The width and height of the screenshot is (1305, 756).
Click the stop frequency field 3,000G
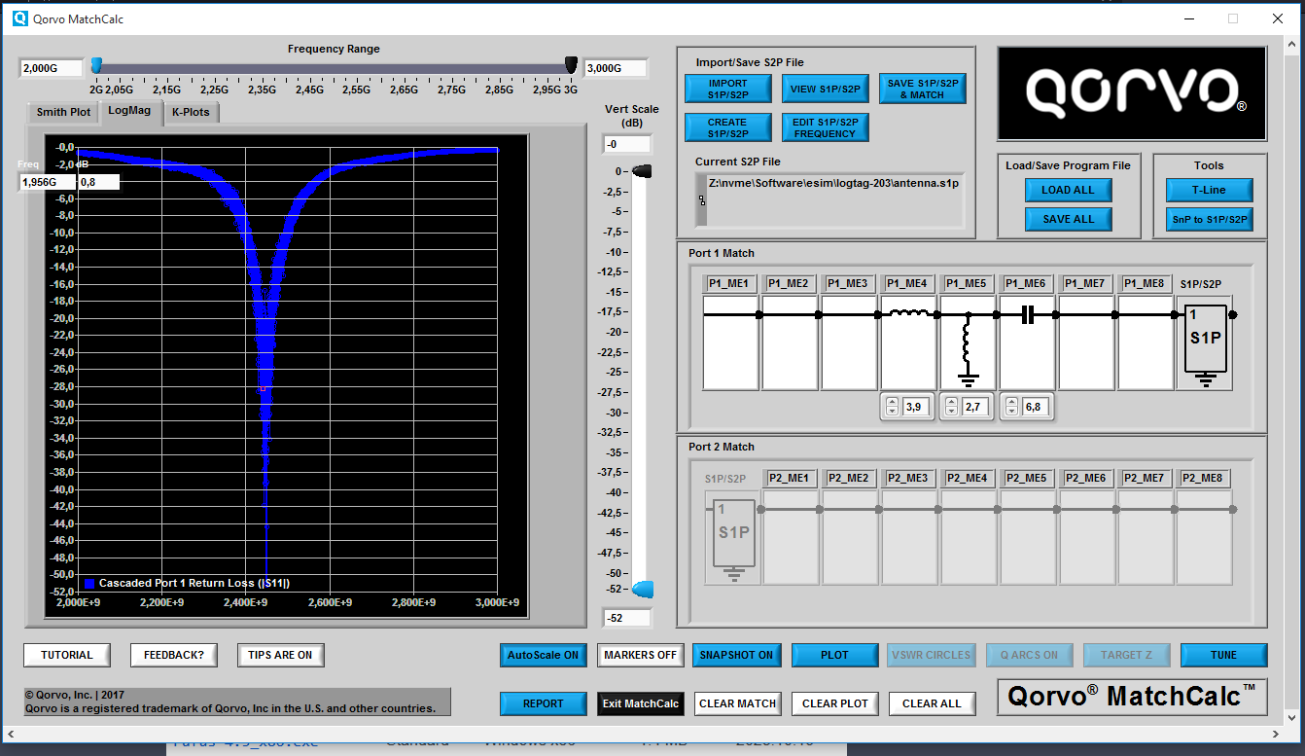pos(616,68)
